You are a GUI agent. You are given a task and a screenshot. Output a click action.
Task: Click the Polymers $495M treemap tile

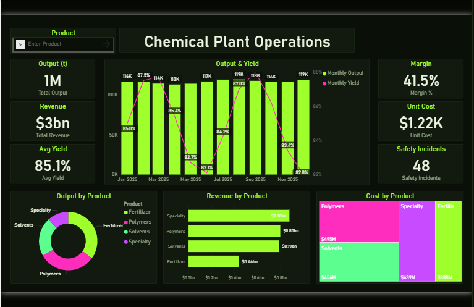[x=359, y=222]
